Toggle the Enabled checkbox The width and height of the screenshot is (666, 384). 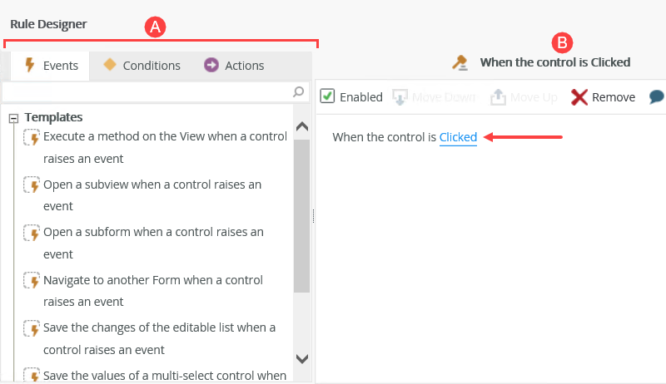point(328,96)
